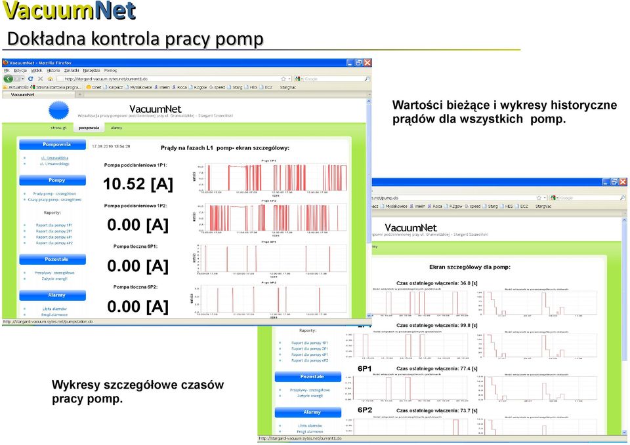Click Alarmy header in front window
This screenshot has height=445, width=630.
click(52, 295)
